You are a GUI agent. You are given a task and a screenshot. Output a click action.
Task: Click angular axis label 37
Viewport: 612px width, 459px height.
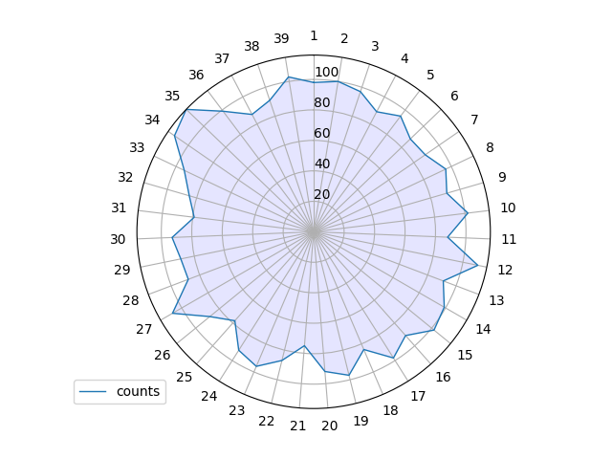click(x=222, y=58)
